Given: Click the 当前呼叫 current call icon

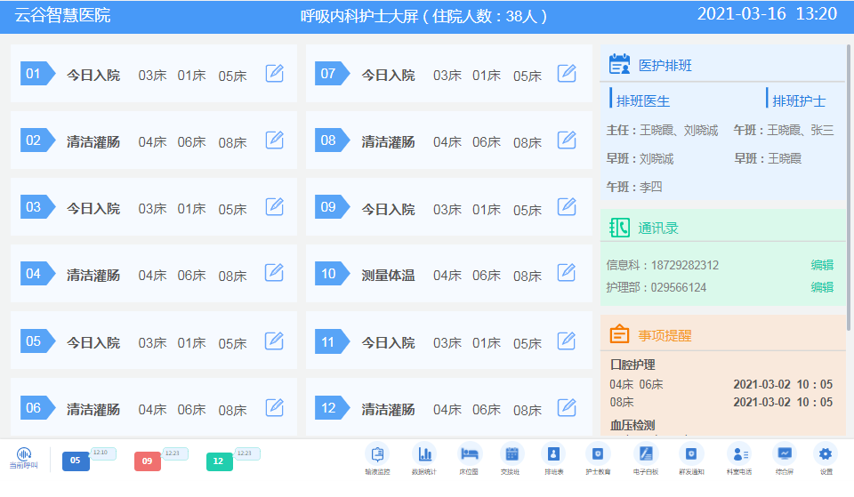Looking at the screenshot, I should (23, 454).
